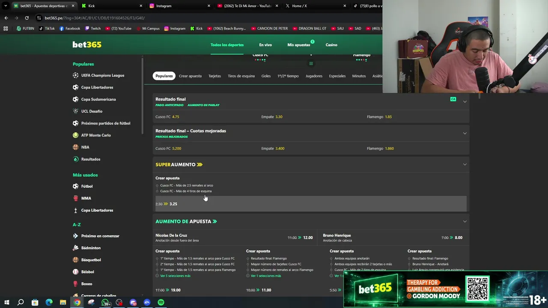Select Cusco FC más de 4 tiros radio
This screenshot has height=308, width=548.
pyautogui.click(x=157, y=191)
